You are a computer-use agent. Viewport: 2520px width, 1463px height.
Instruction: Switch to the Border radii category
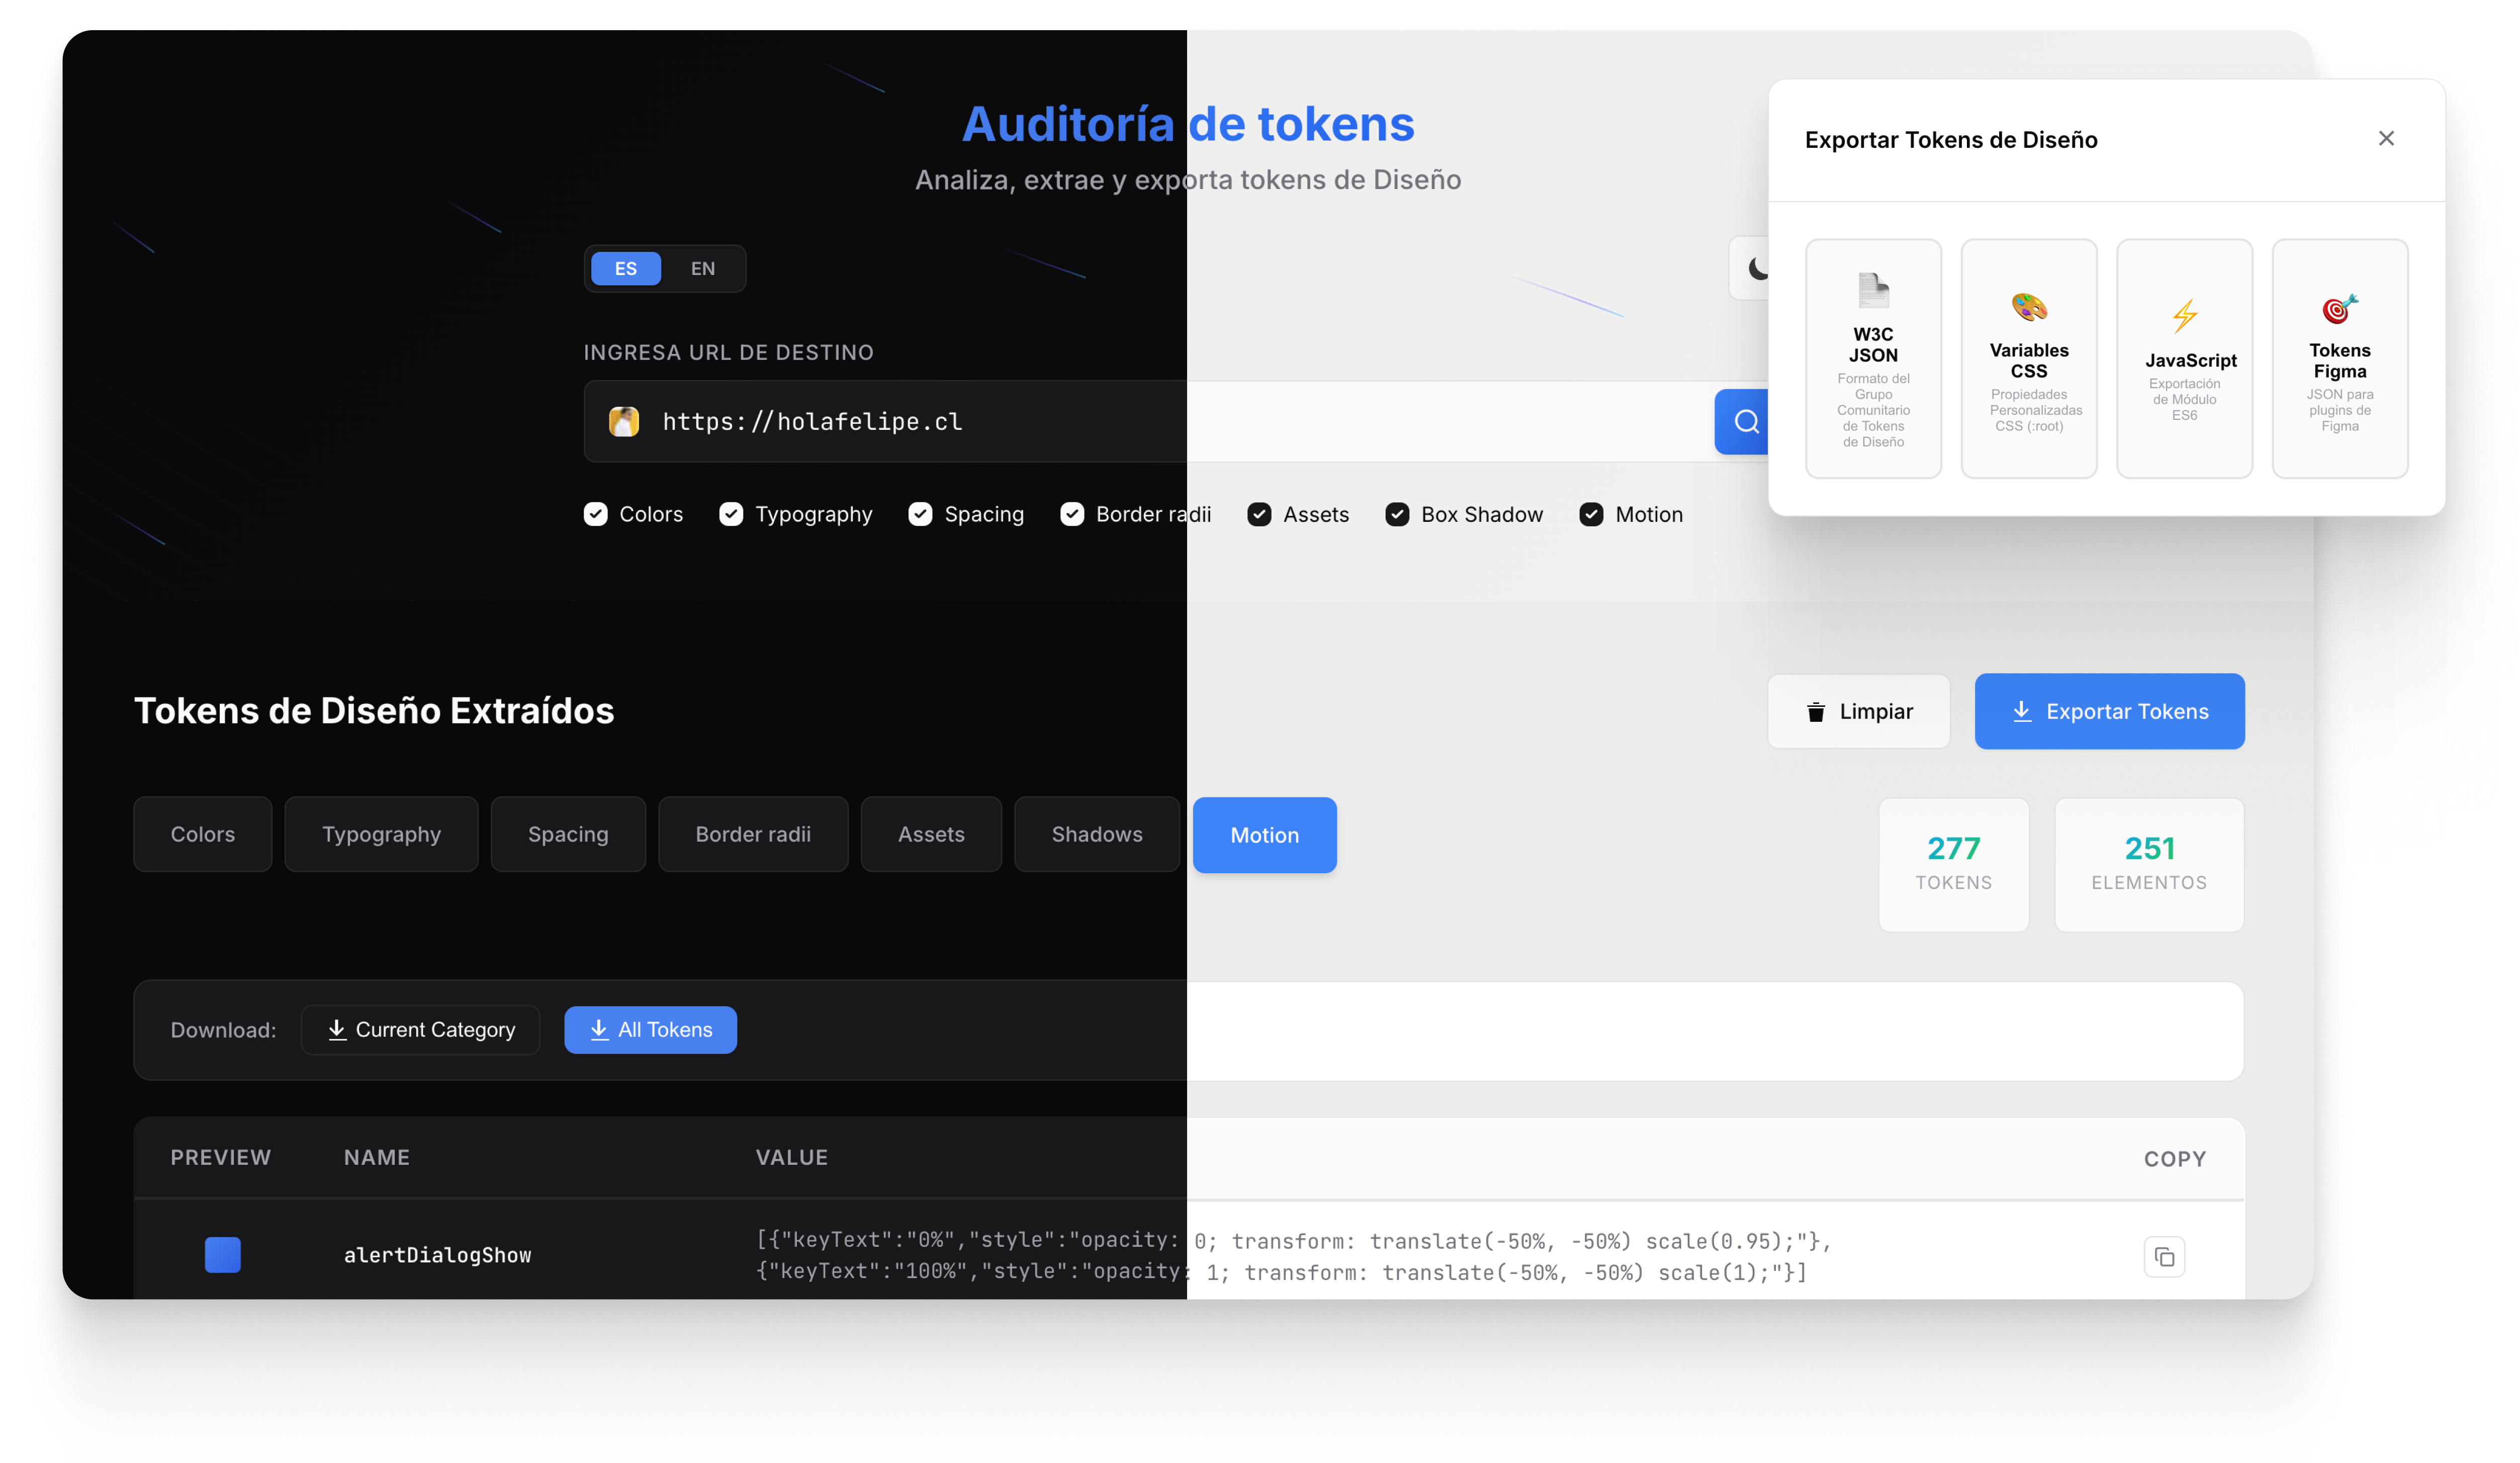pyautogui.click(x=753, y=834)
